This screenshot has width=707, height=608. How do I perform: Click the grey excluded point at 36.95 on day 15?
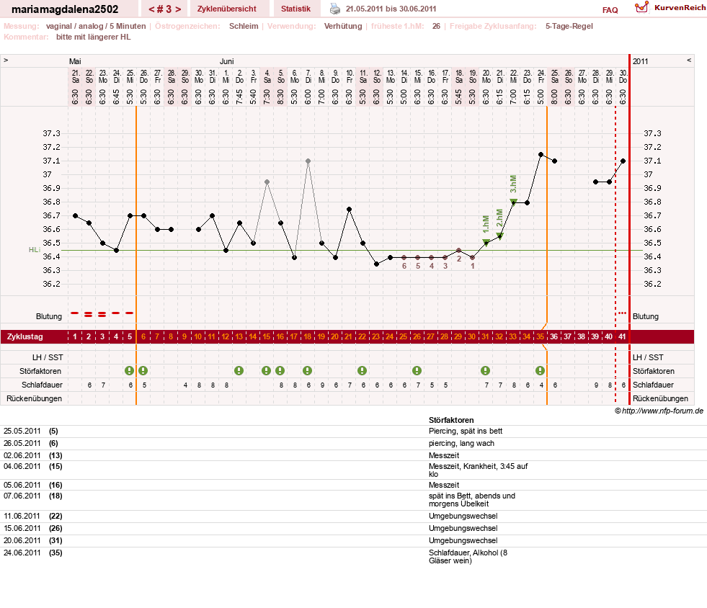(x=267, y=182)
